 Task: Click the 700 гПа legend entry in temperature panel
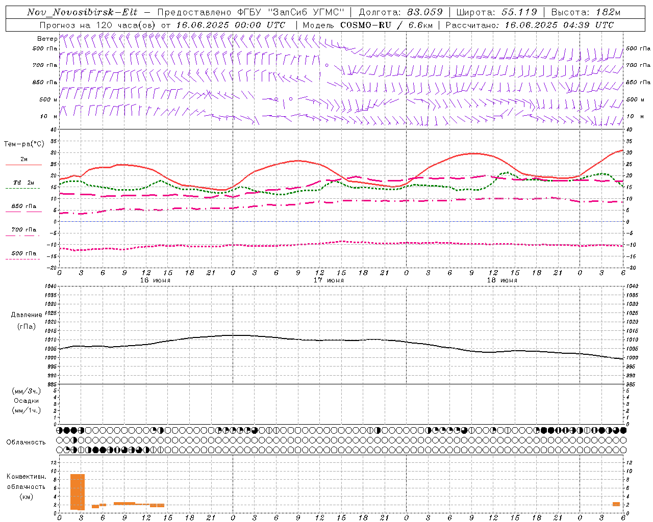tap(23, 231)
